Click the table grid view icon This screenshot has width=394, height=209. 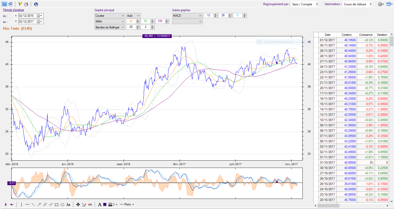point(4,4)
